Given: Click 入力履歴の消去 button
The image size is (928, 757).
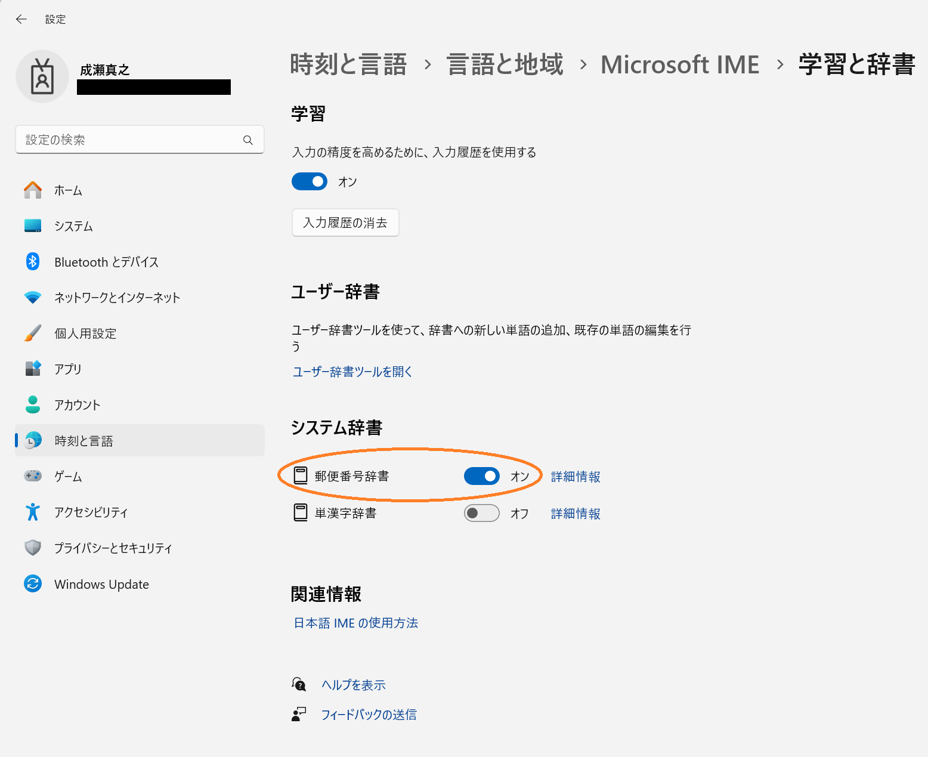Looking at the screenshot, I should pyautogui.click(x=345, y=223).
